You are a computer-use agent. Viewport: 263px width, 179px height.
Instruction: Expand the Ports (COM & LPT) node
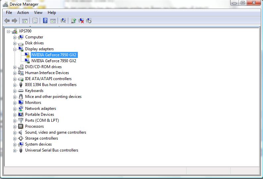pyautogui.click(x=15, y=121)
